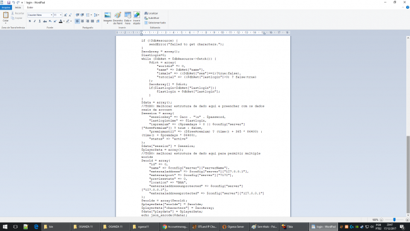Viewport: 410px width, 231px height.
Task: Apply the text highlight marker
Action: (x=67, y=21)
